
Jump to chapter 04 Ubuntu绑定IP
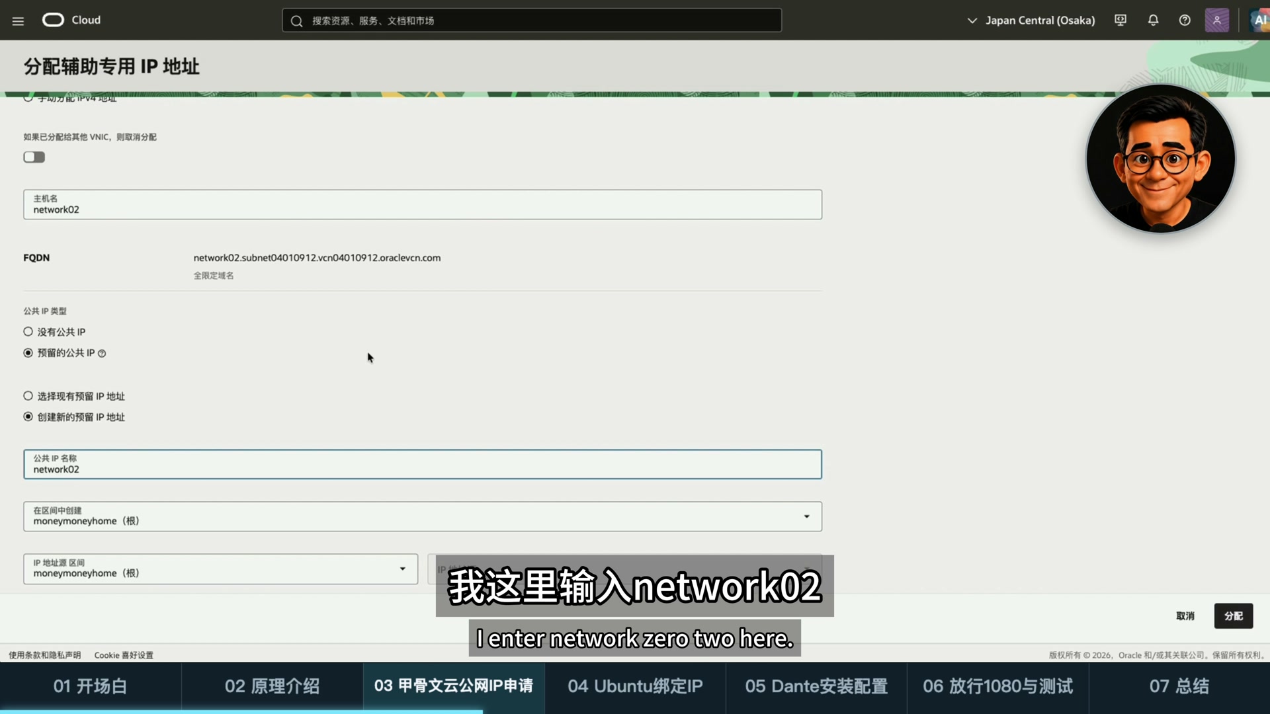[635, 686]
